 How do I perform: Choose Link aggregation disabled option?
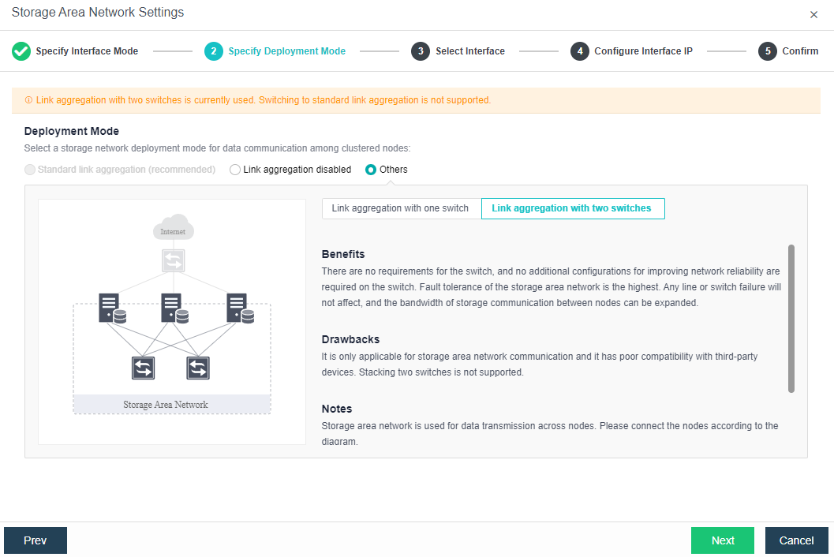(x=235, y=170)
